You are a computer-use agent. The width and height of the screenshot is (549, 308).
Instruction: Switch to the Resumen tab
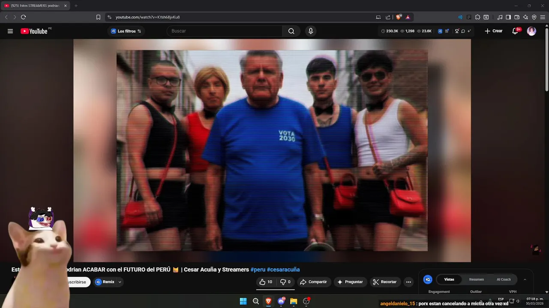[476, 279]
